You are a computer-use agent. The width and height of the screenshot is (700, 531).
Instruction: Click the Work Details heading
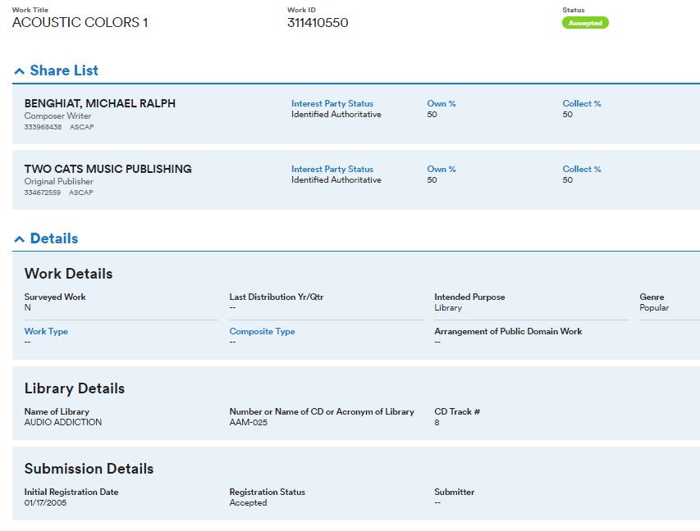(68, 274)
